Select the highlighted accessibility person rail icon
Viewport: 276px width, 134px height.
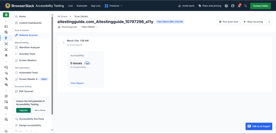point(6,38)
